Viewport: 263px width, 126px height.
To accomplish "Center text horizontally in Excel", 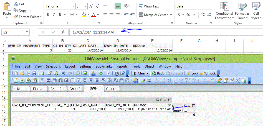I will pos(111,15).
